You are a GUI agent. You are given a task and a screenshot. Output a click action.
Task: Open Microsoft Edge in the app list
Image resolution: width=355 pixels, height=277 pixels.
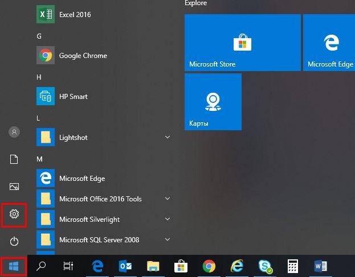point(104,178)
